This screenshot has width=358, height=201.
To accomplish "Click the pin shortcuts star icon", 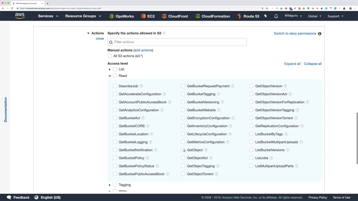I will tap(265, 16).
